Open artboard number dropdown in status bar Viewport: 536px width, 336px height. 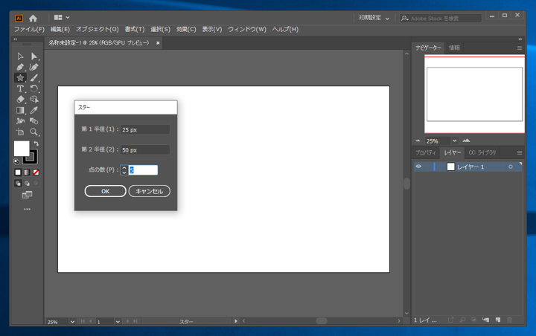point(118,322)
